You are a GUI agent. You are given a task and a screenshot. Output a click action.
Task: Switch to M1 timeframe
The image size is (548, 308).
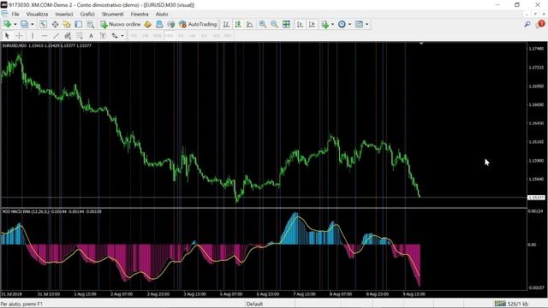pos(134,36)
